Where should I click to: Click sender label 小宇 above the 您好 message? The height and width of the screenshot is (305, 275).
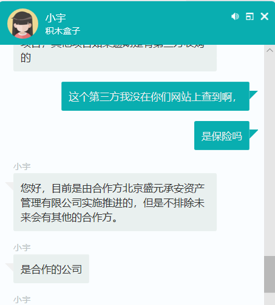point(22,166)
